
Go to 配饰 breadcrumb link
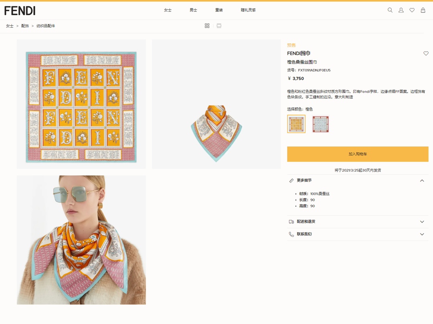pos(25,26)
